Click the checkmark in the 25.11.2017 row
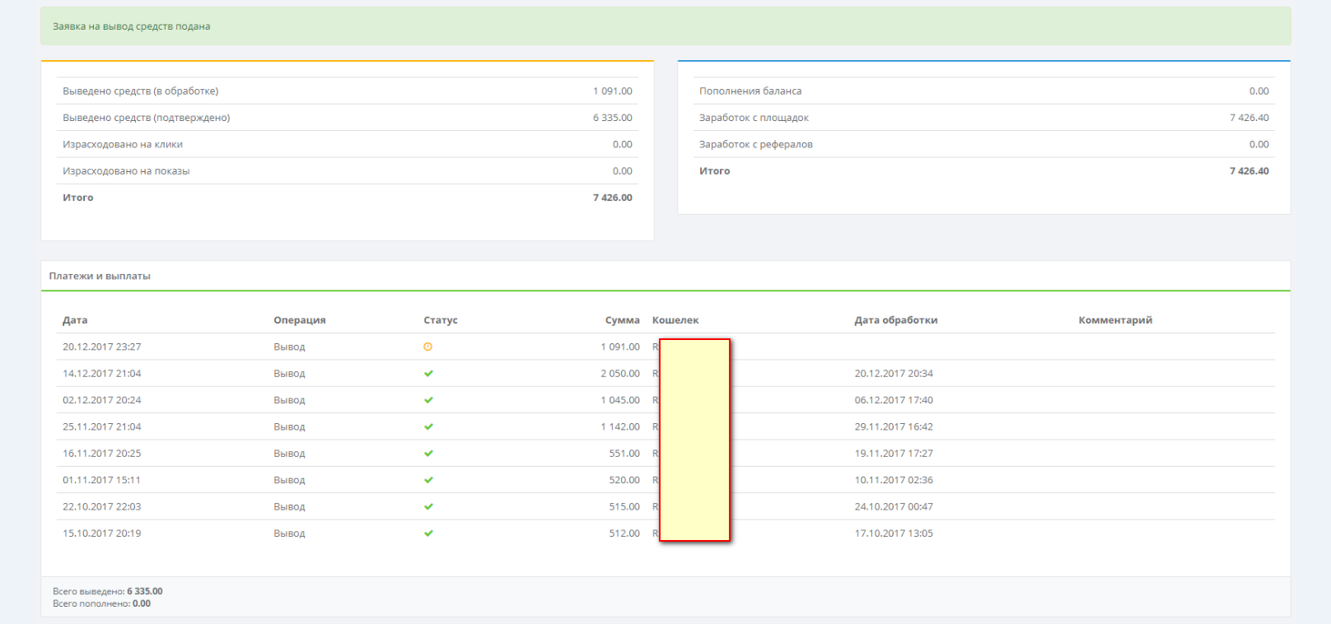The height and width of the screenshot is (624, 1331). (428, 426)
